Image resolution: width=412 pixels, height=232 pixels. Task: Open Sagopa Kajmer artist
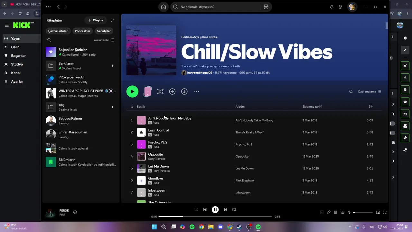(x=80, y=121)
